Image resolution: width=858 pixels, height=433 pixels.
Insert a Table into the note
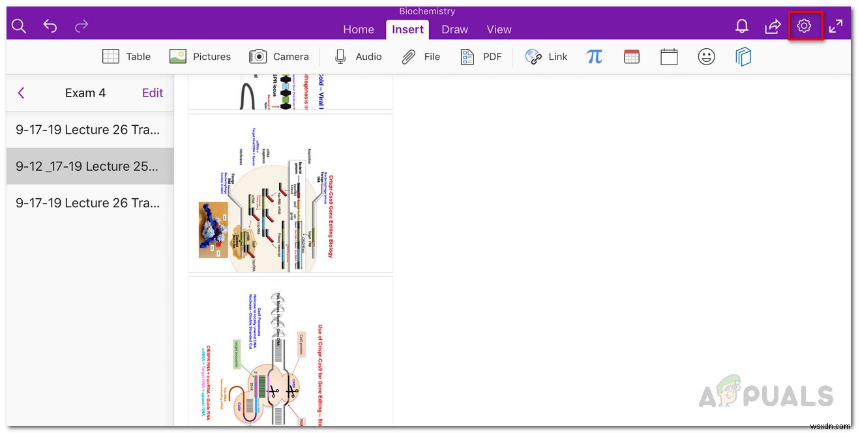(x=126, y=56)
